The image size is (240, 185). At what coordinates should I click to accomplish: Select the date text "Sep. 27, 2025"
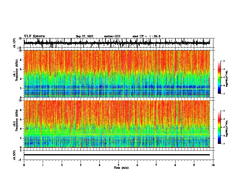(x=85, y=36)
